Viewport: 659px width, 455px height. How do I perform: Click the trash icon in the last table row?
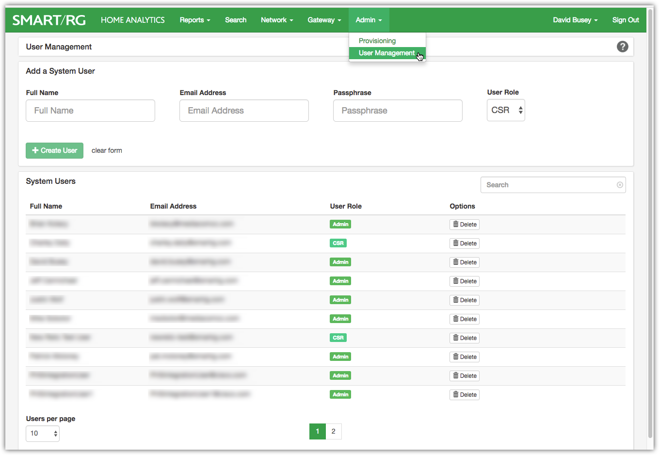click(x=456, y=394)
